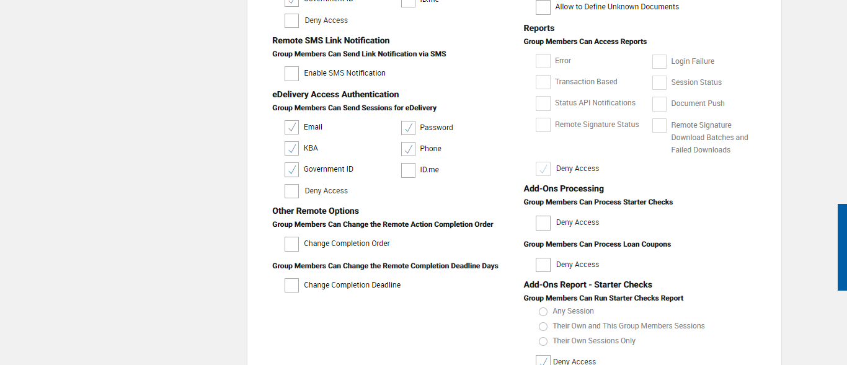Tick the Login Failure report checkbox
Viewport: 847px width, 365px height.
pos(659,62)
